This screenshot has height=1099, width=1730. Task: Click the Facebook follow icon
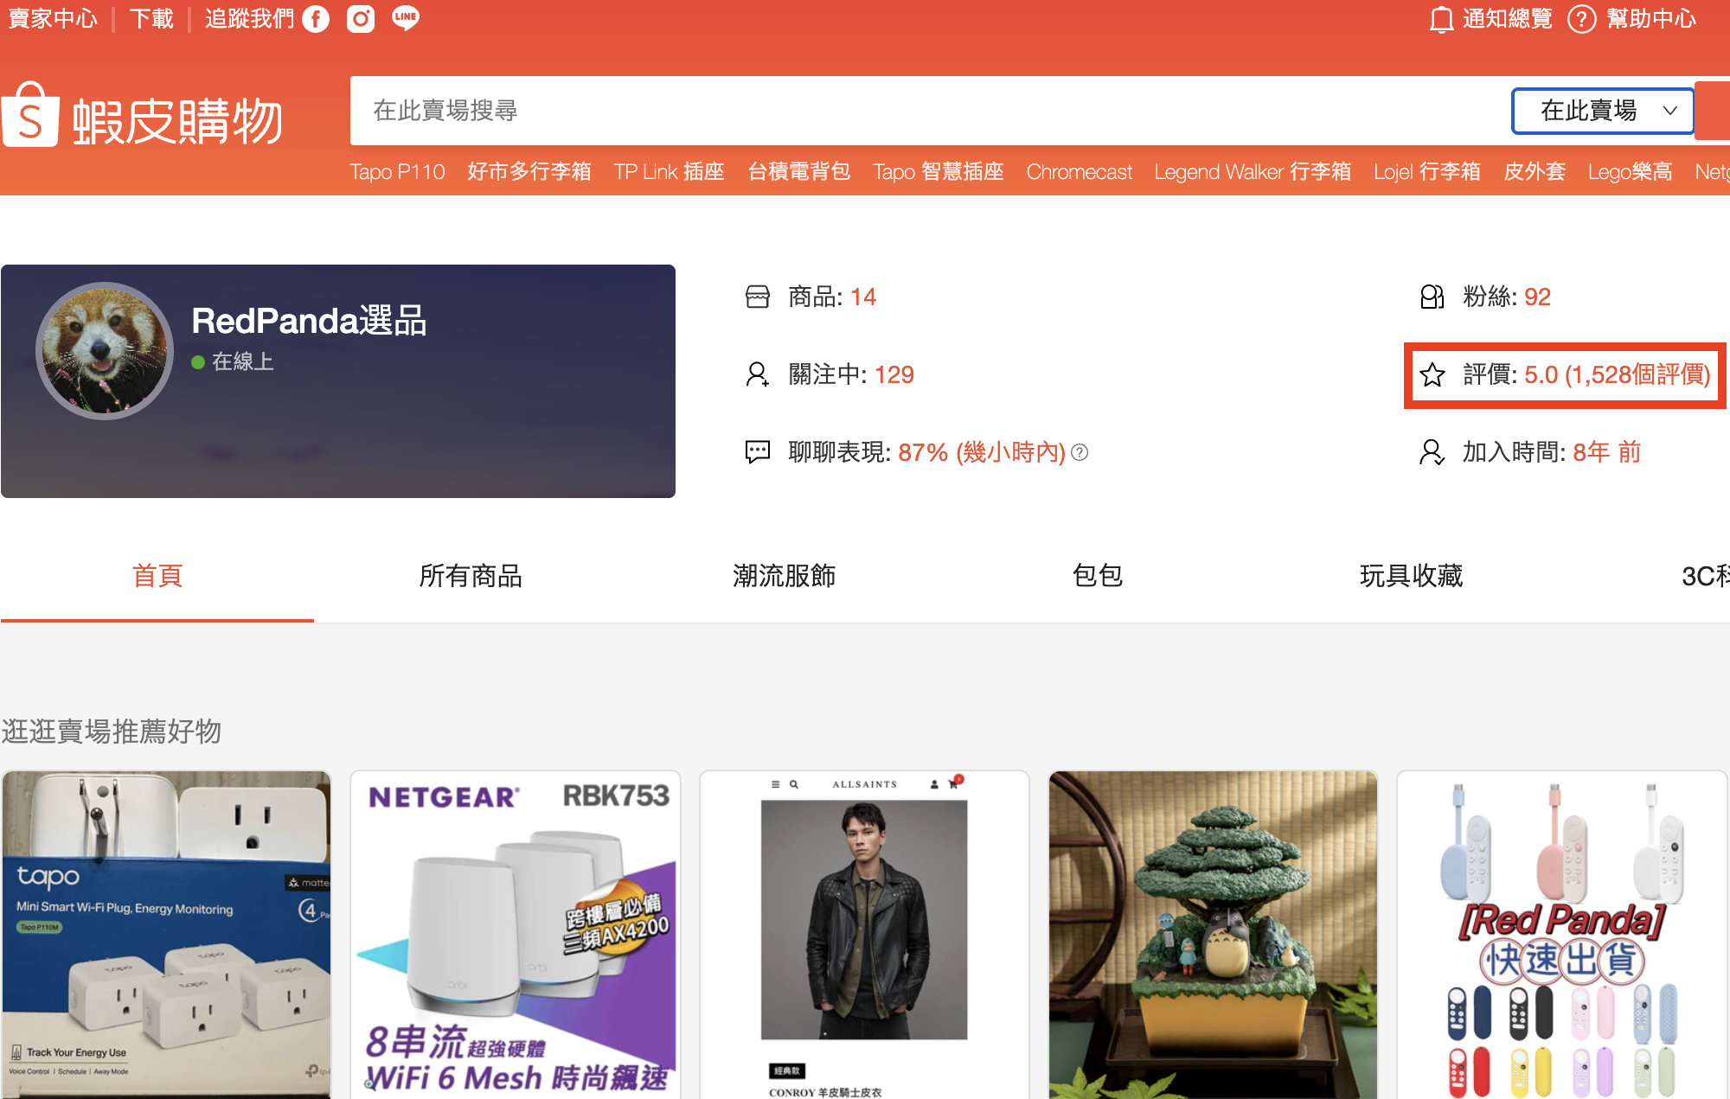coord(316,18)
